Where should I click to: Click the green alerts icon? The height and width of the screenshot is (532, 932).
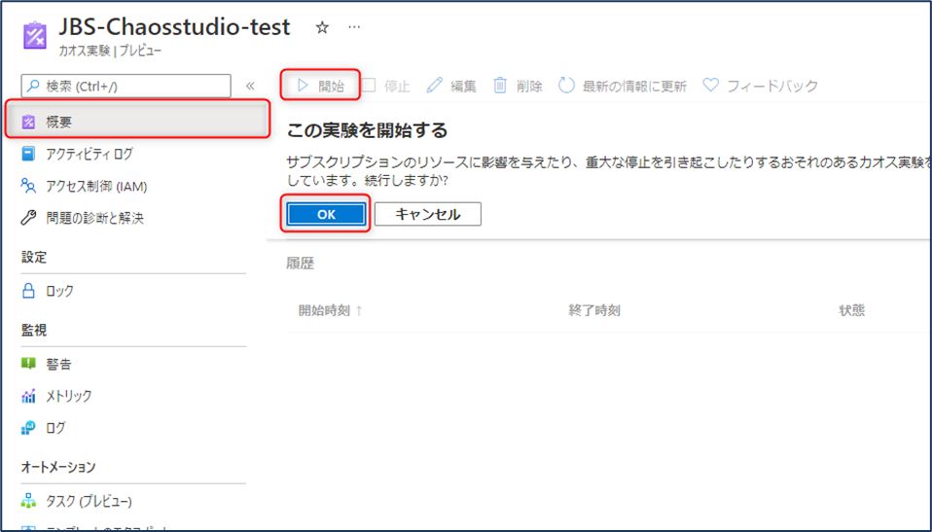tap(28, 363)
